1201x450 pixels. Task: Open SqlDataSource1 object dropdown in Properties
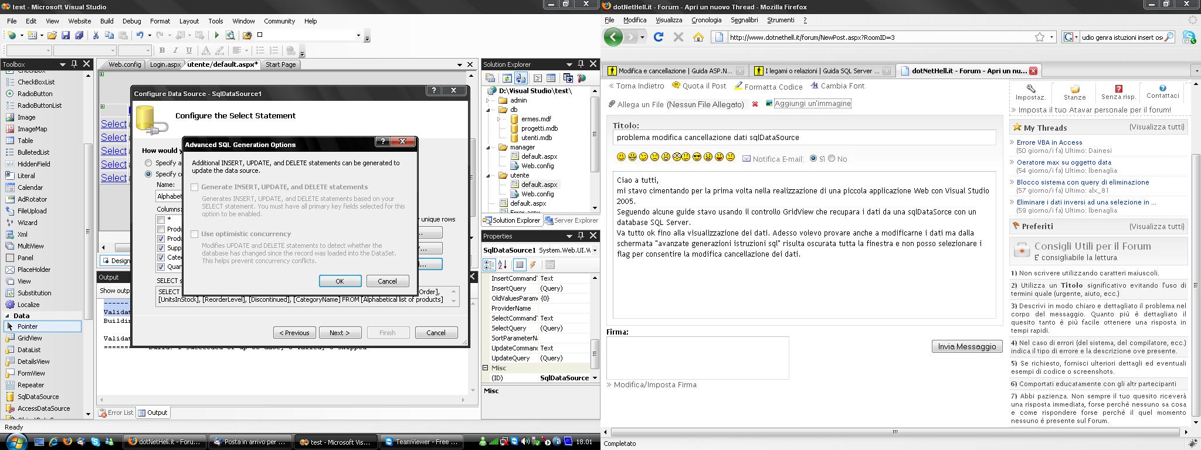pos(595,250)
